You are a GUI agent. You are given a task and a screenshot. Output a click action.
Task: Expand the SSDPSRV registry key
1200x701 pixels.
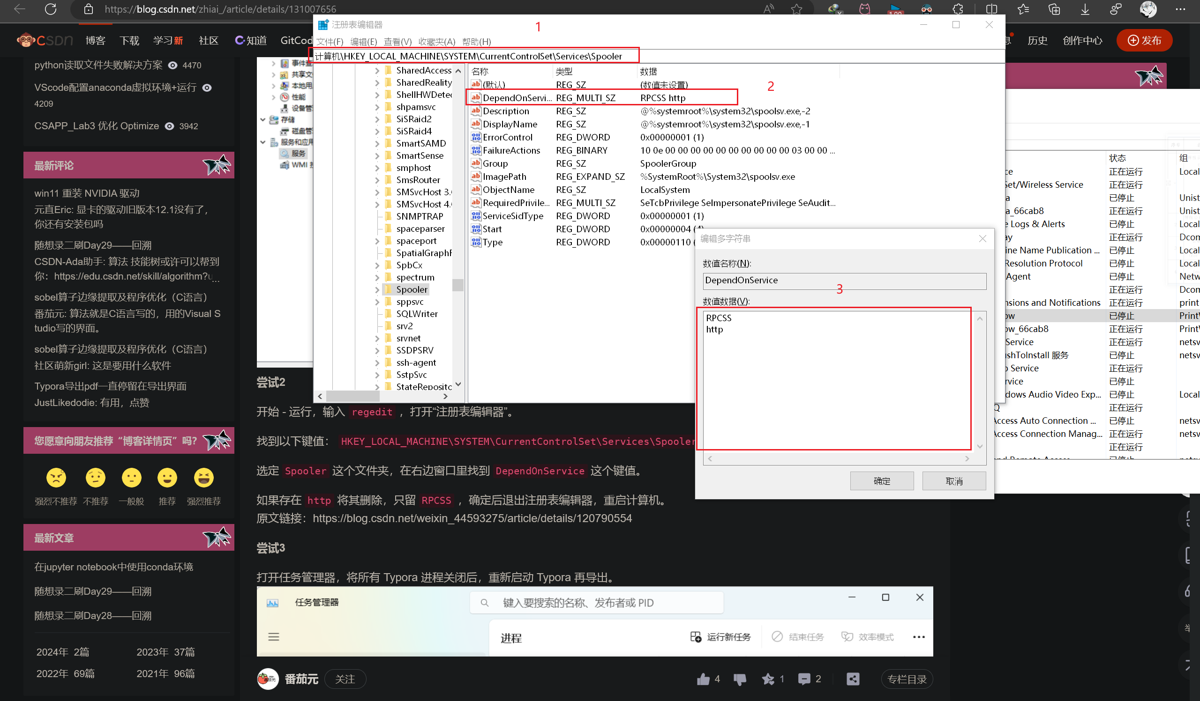377,350
